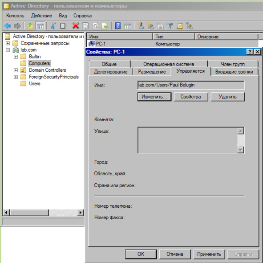This screenshot has height=263, width=263.
Task: Sort list by Описание column header
Action: pos(227,37)
